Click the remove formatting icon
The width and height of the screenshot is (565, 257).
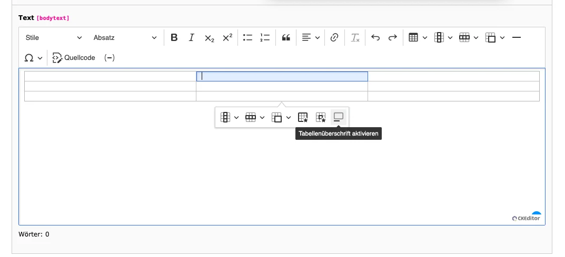[355, 38]
